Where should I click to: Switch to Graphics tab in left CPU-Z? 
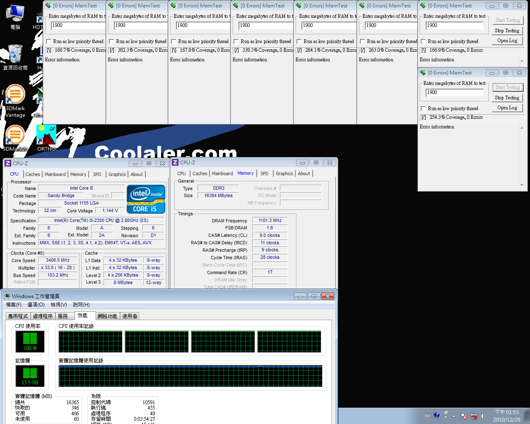[117, 174]
